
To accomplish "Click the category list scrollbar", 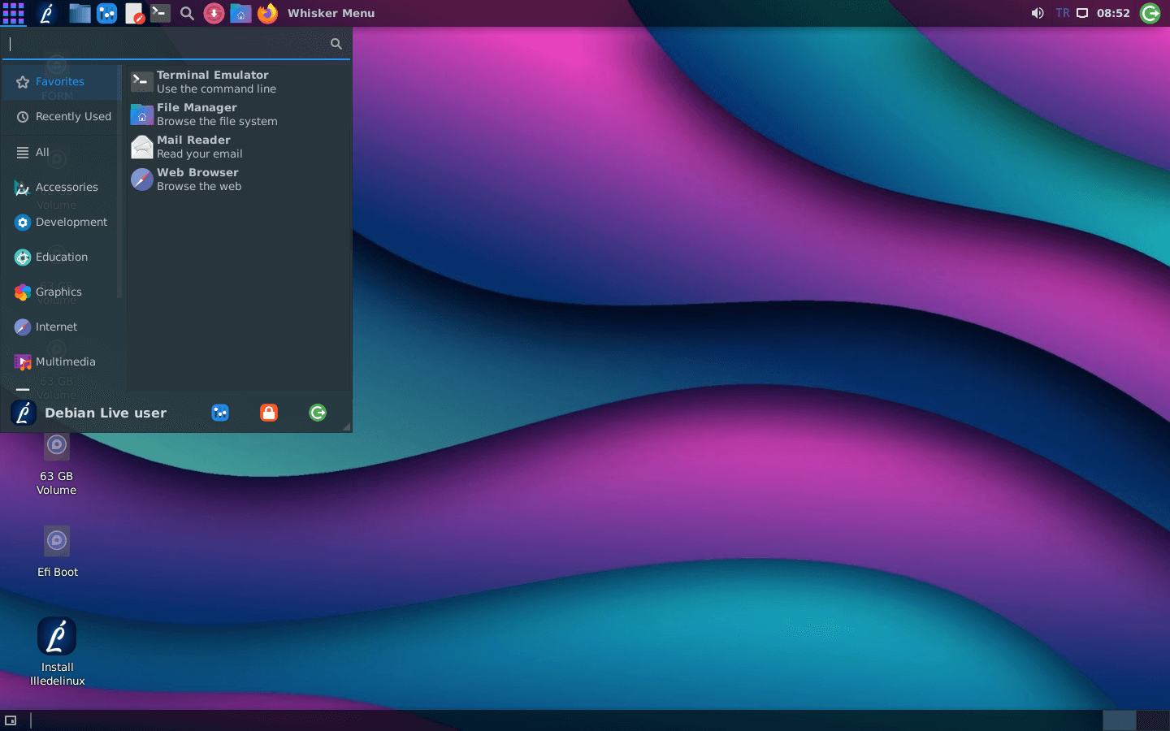I will coord(119,182).
